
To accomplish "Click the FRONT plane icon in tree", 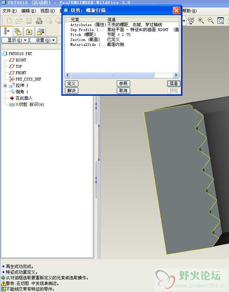I will point(12,73).
